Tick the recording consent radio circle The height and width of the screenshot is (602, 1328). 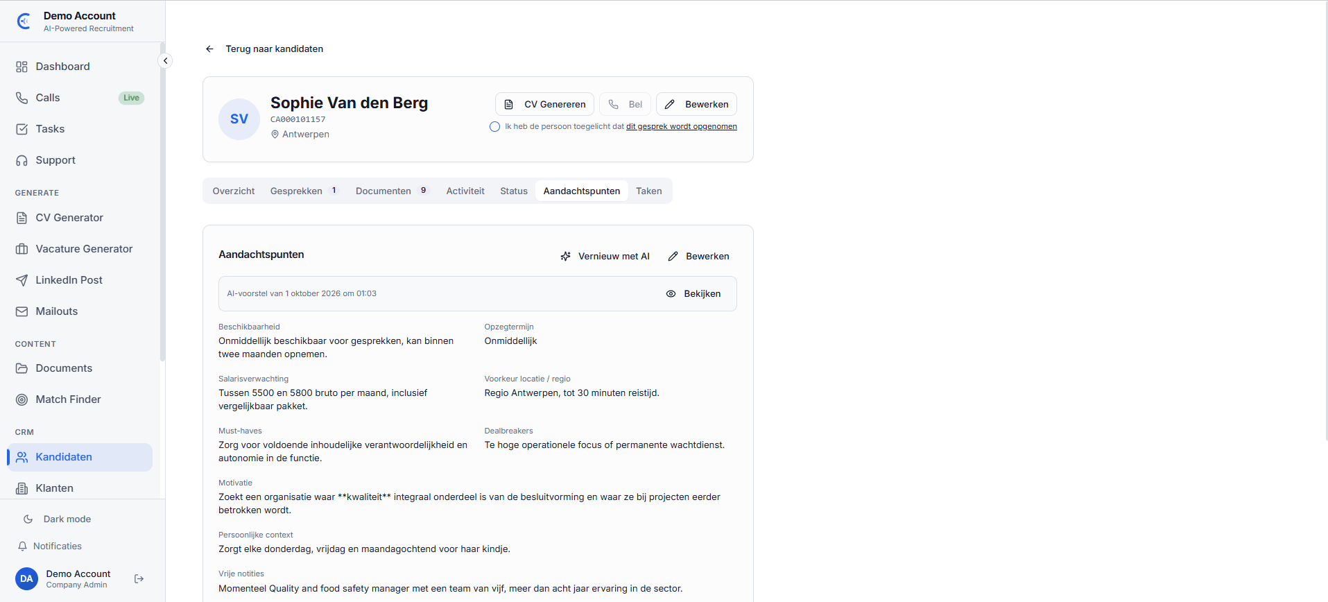[494, 127]
